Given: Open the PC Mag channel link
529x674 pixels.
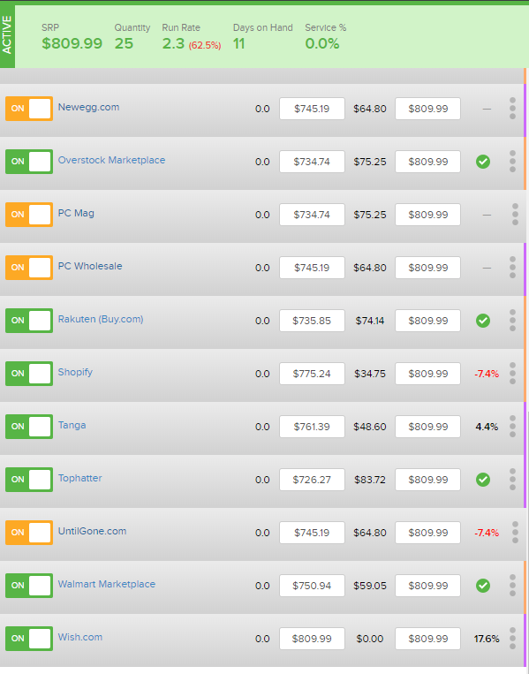Looking at the screenshot, I should click(x=76, y=213).
